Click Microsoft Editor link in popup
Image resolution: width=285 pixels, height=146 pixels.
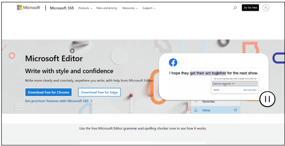(250, 90)
